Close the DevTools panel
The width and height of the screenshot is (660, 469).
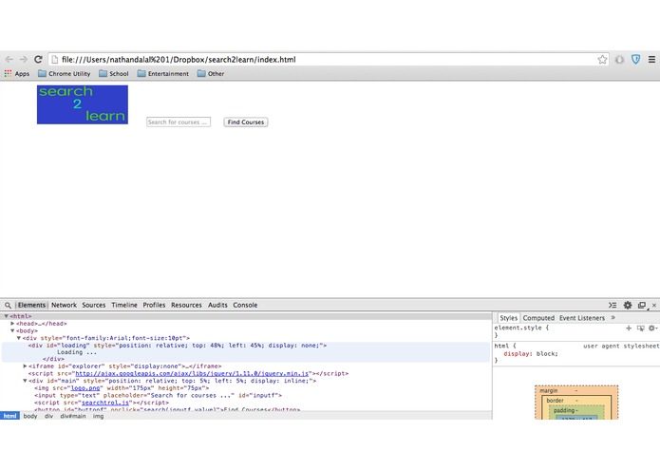pyautogui.click(x=654, y=306)
